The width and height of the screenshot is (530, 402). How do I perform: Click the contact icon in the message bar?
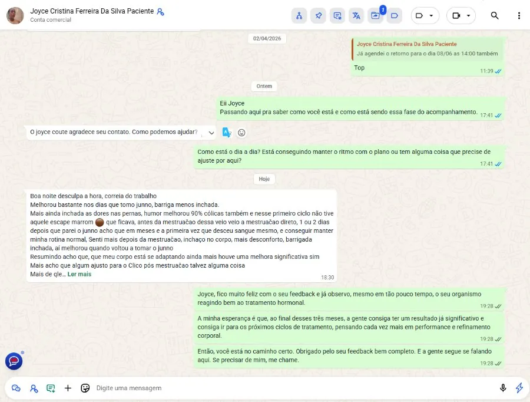(34, 388)
